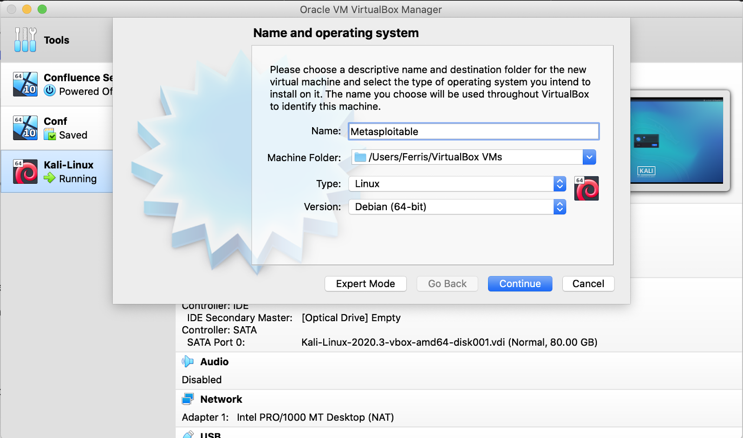Screen dimensions: 743x438
Task: Click the Name field containing Metasploitable
Action: pyautogui.click(x=474, y=131)
